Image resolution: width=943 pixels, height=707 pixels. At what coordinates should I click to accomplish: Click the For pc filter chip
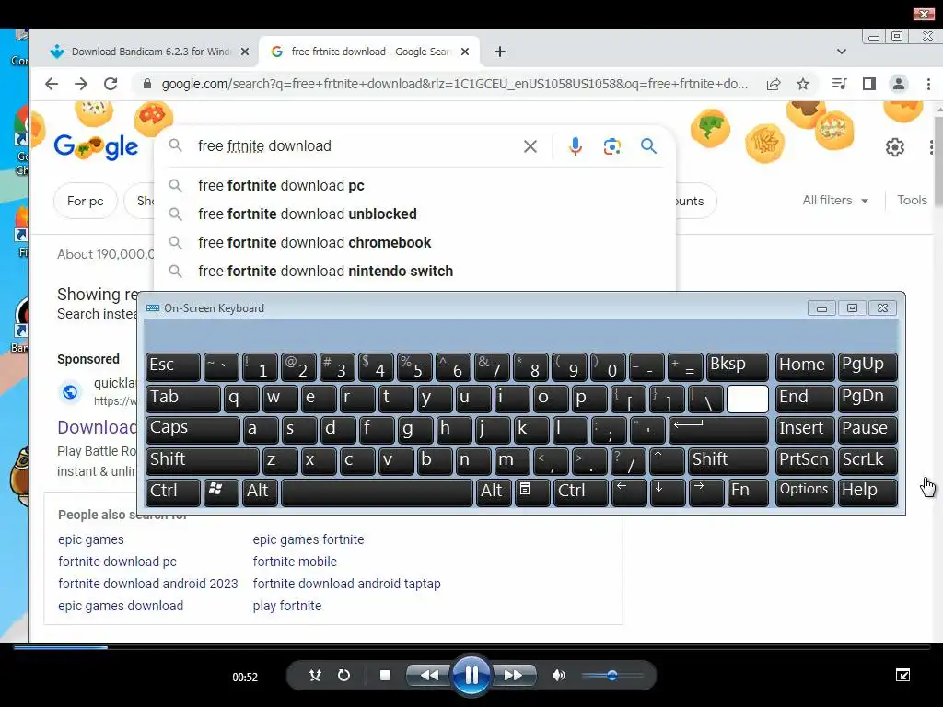[86, 201]
